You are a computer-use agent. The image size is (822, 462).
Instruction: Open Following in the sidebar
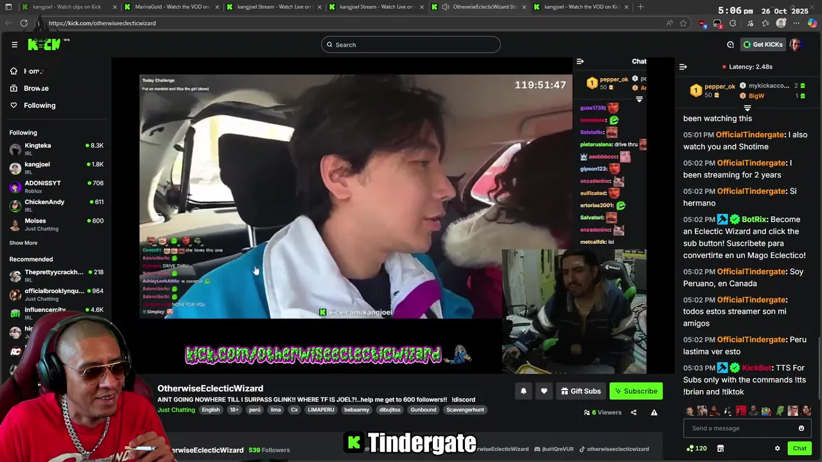(33, 105)
